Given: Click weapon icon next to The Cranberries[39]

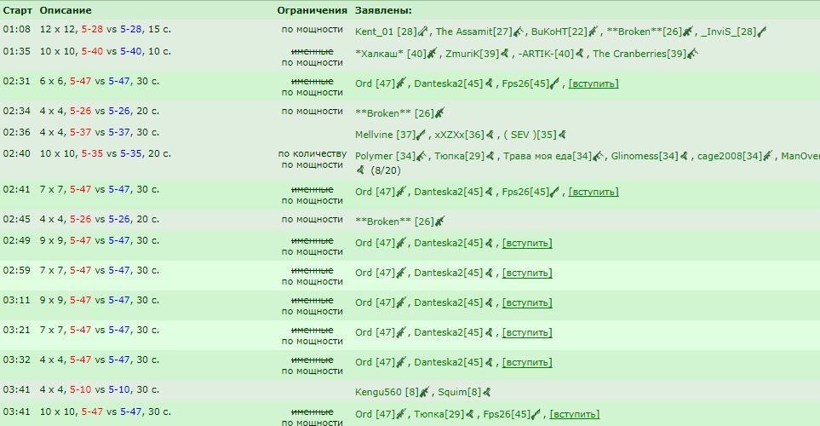Looking at the screenshot, I should click(692, 54).
